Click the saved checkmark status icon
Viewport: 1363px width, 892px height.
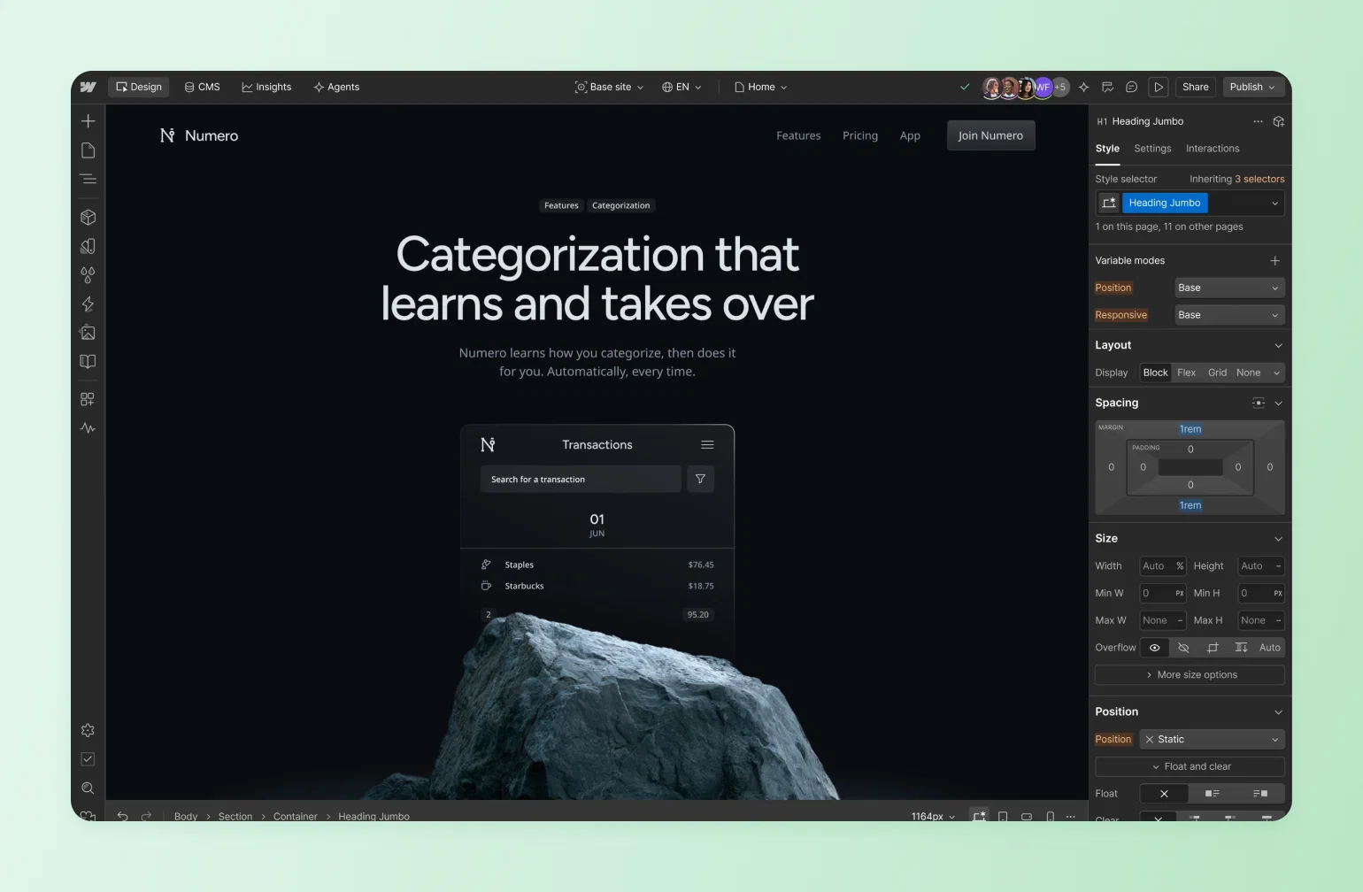pyautogui.click(x=965, y=87)
